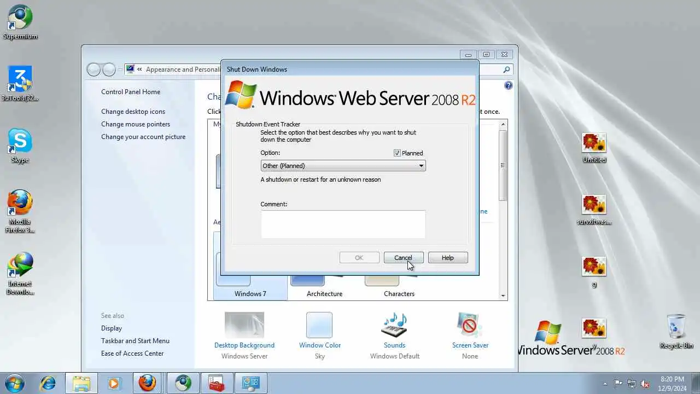Maximize the Personalization window

[x=486, y=54]
